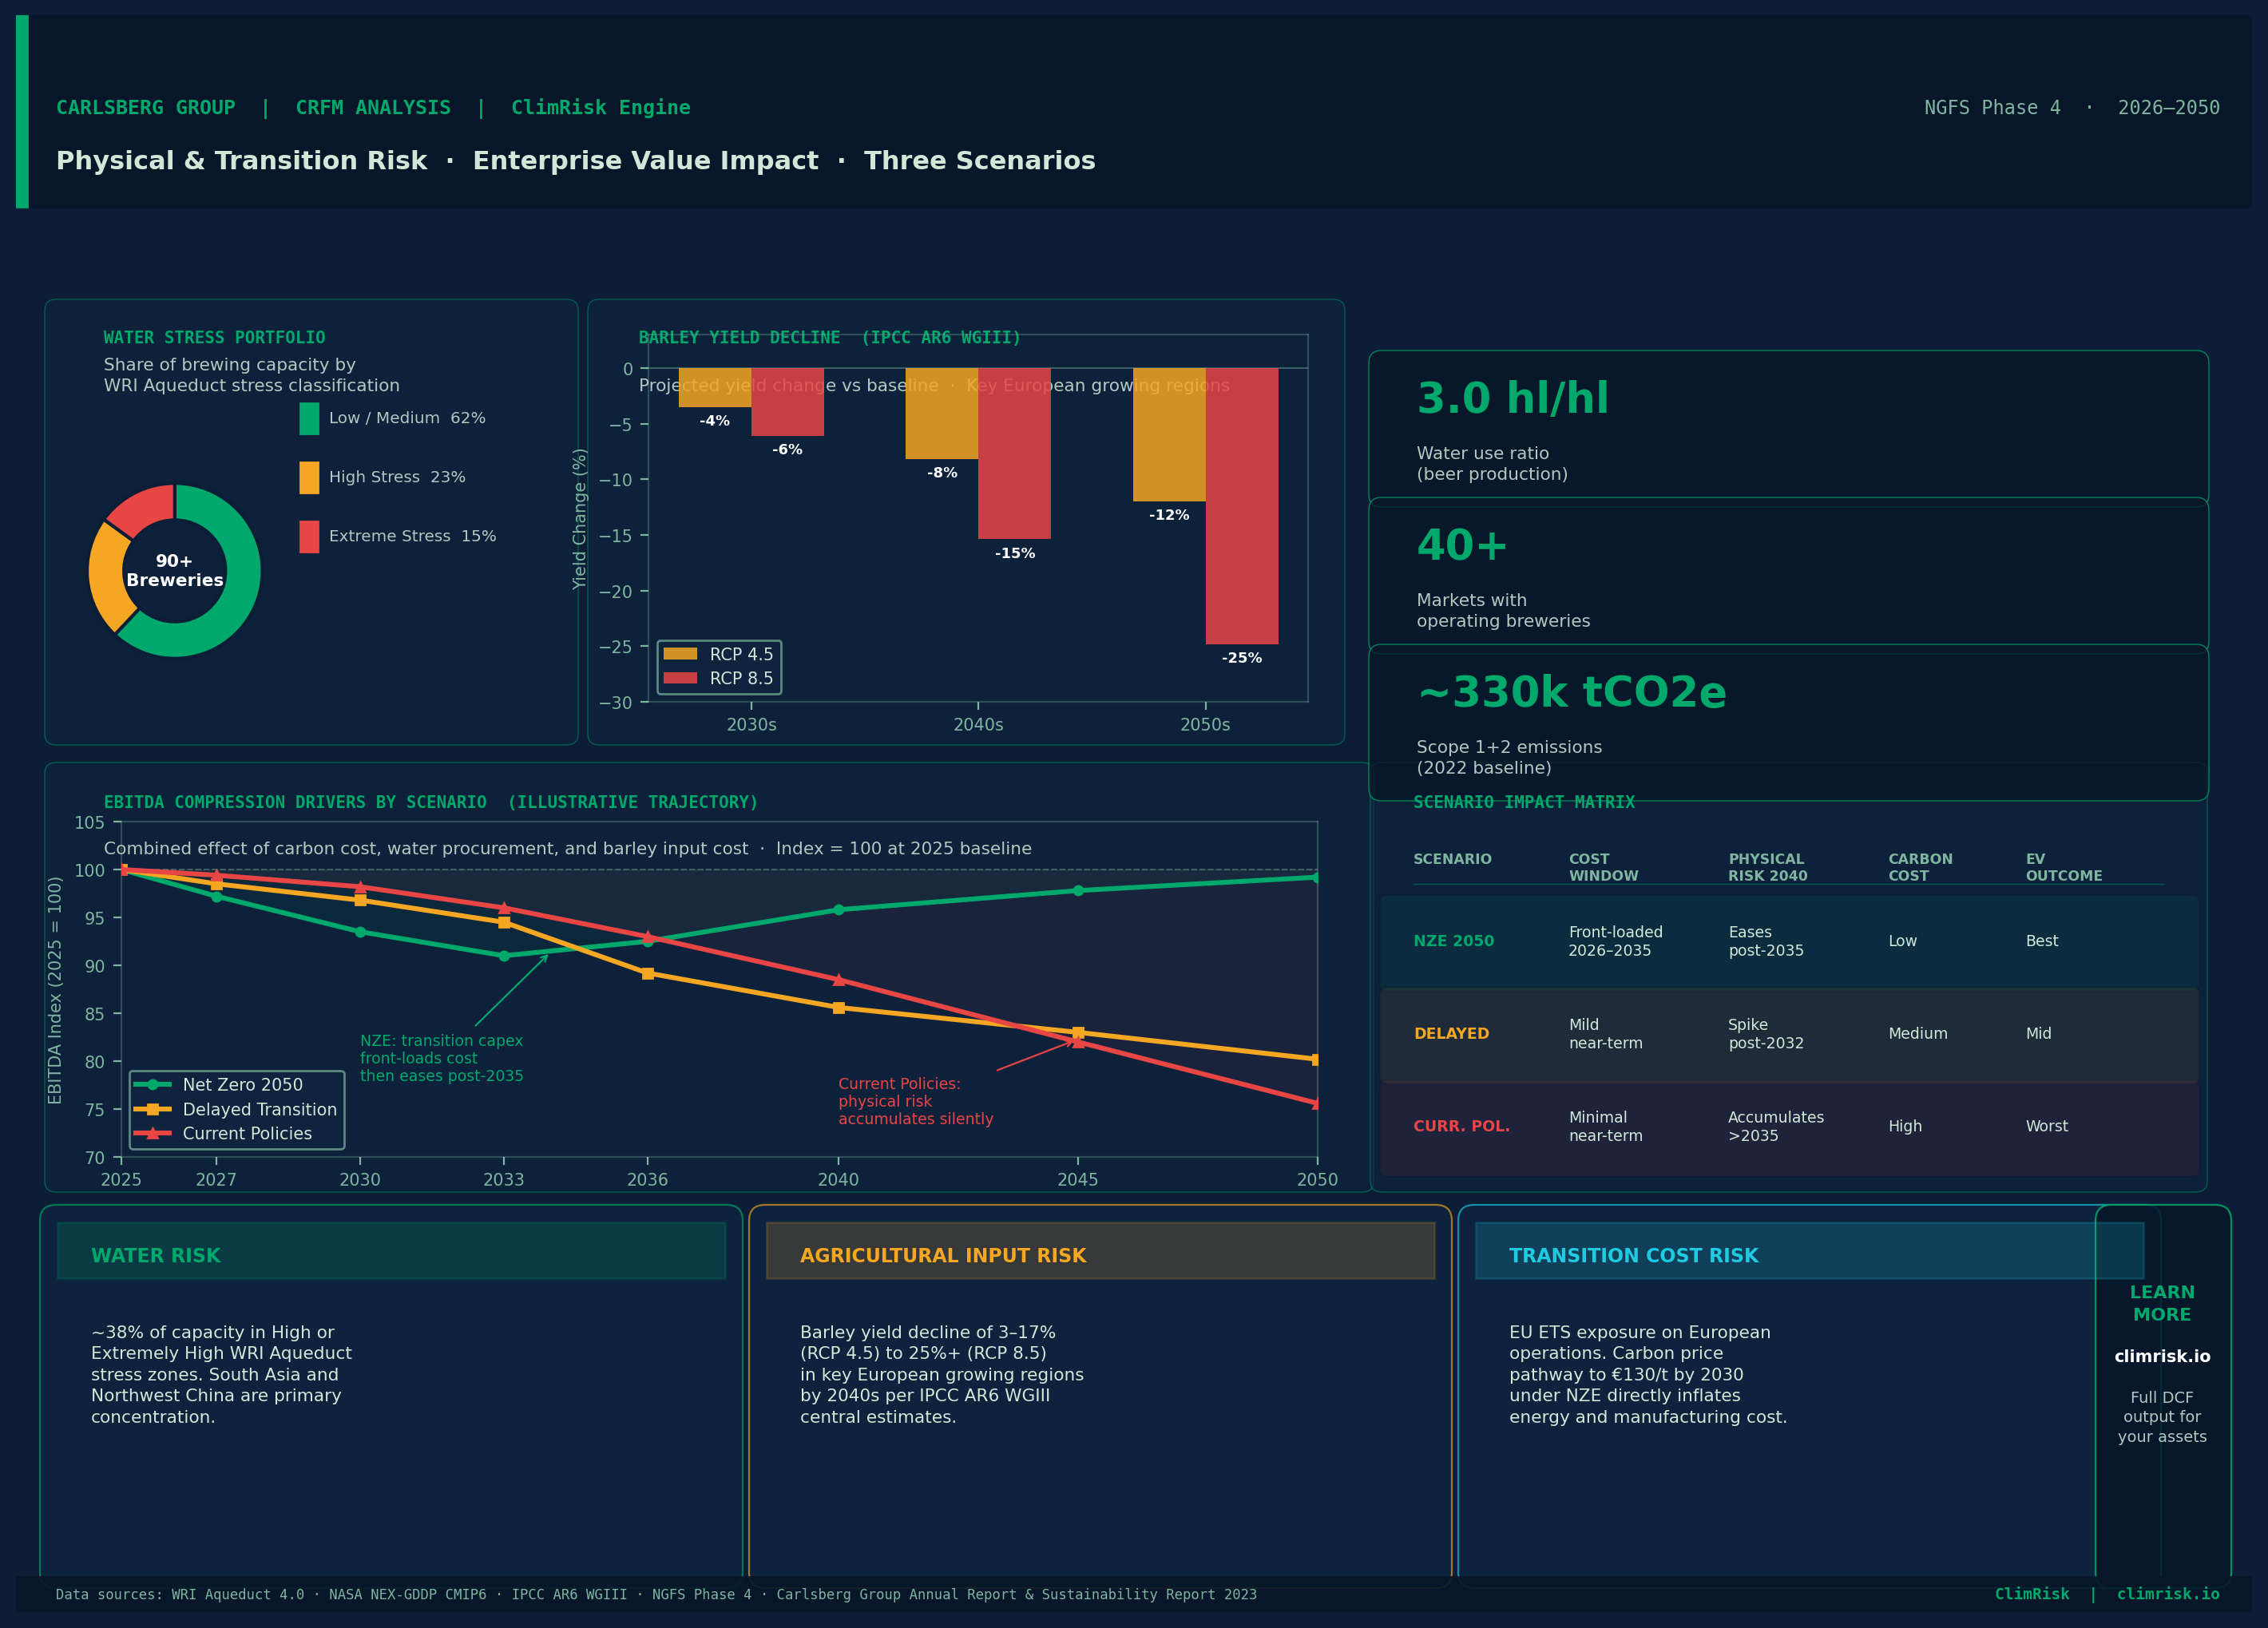Image resolution: width=2268 pixels, height=1628 pixels.
Task: Click the Extreme Stress 15% red swatch
Action: [x=309, y=536]
